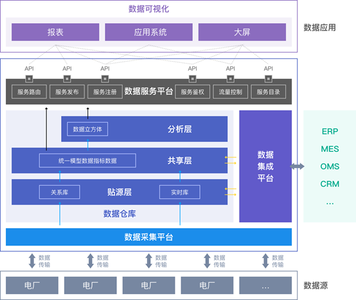Click the API connector above 服务目录
The width and height of the screenshot is (356, 300).
(269, 79)
